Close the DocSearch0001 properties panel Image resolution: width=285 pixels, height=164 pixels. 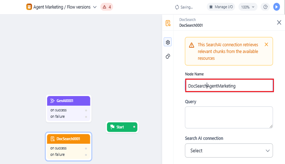click(x=279, y=23)
